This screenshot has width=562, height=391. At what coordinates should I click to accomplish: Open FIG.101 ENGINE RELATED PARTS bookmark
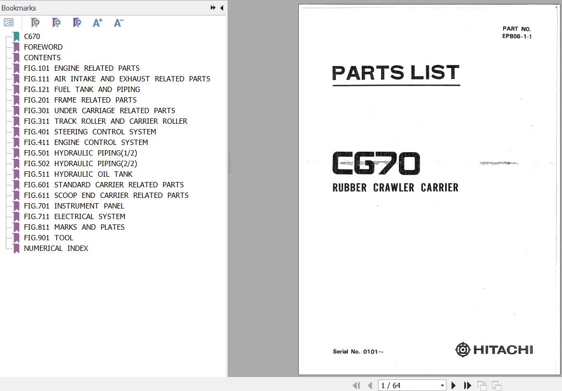[82, 68]
